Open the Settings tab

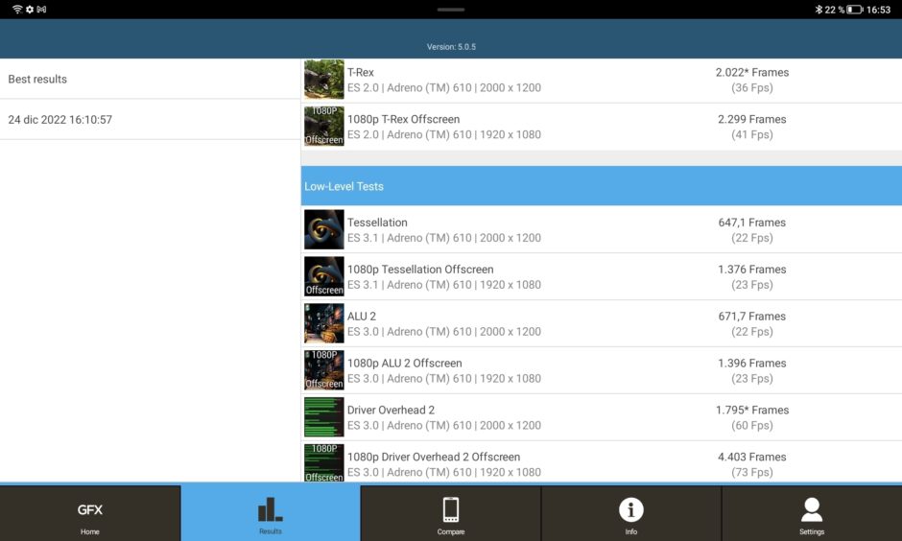(x=812, y=513)
